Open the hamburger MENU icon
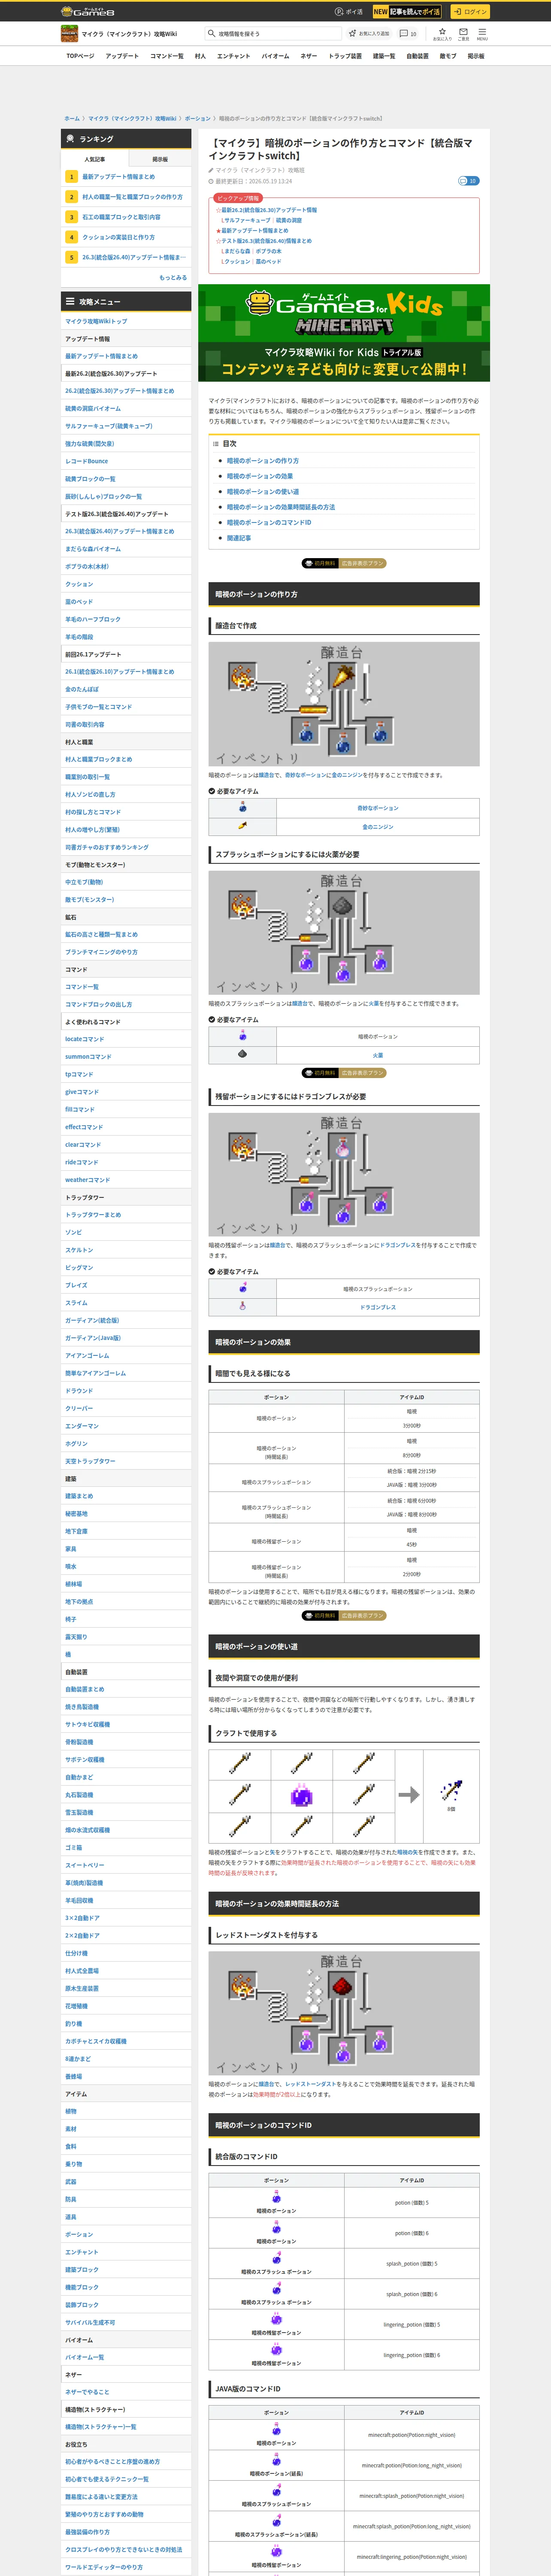Viewport: 551px width, 2576px height. click(x=482, y=34)
